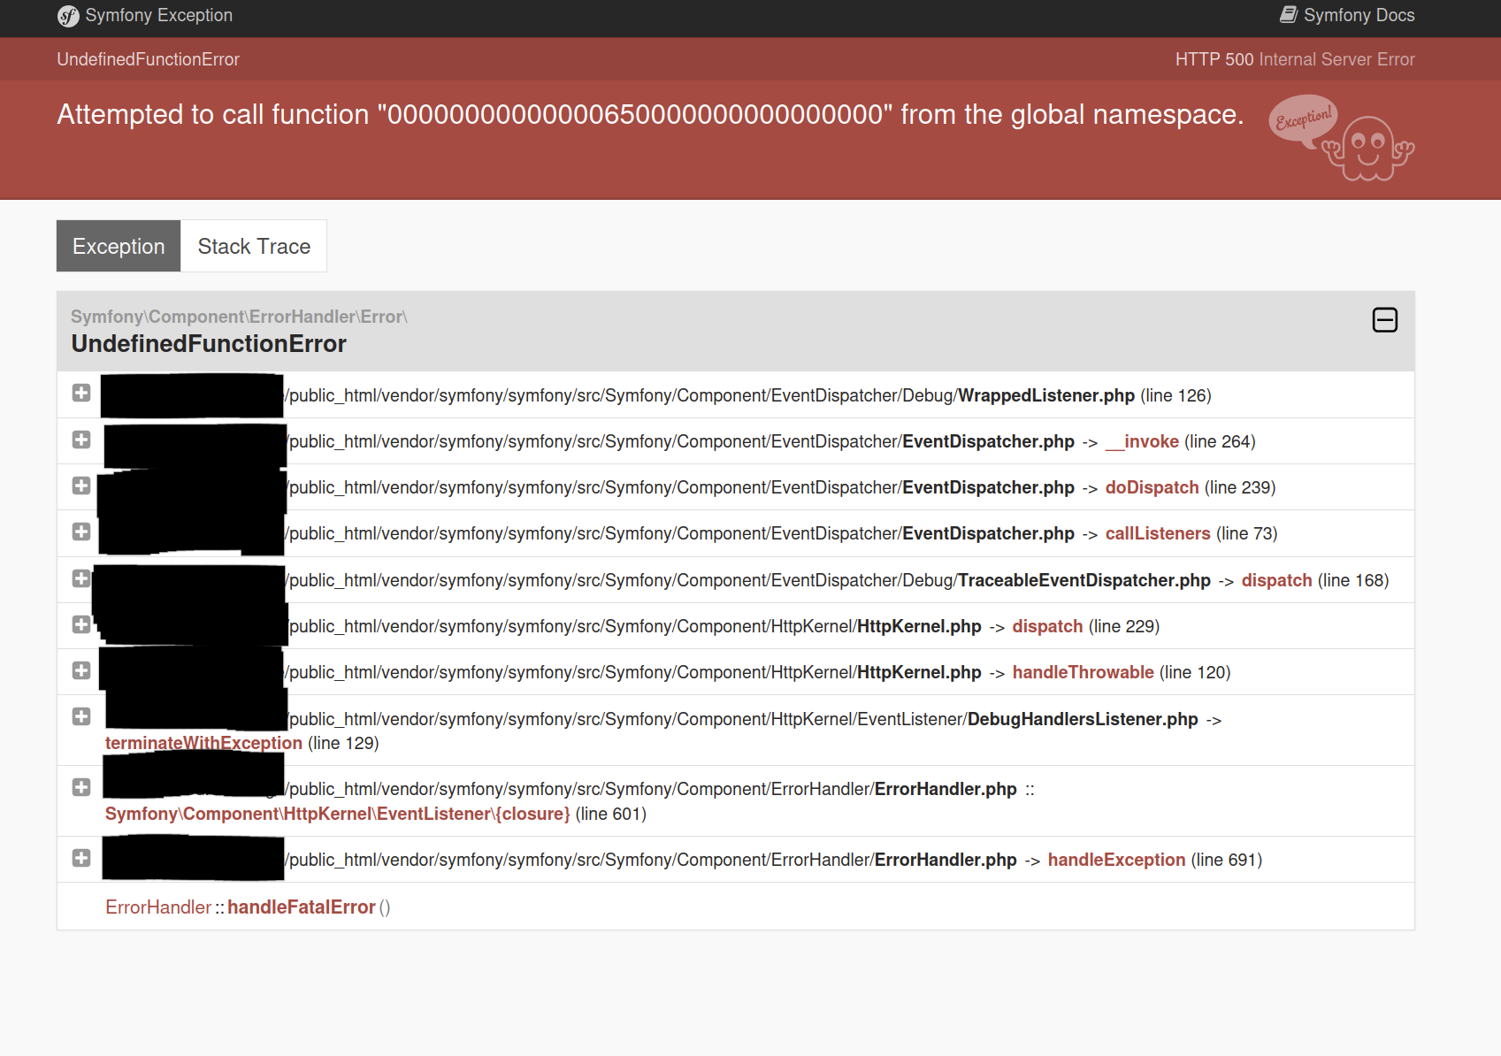Expand the handleException line 691 trace row
This screenshot has height=1056, width=1501.
(81, 858)
